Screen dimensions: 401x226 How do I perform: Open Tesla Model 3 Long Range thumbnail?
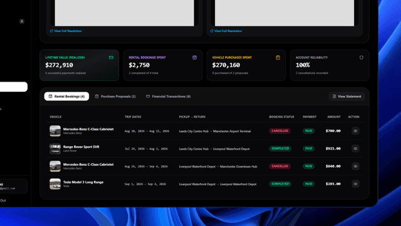[55, 184]
